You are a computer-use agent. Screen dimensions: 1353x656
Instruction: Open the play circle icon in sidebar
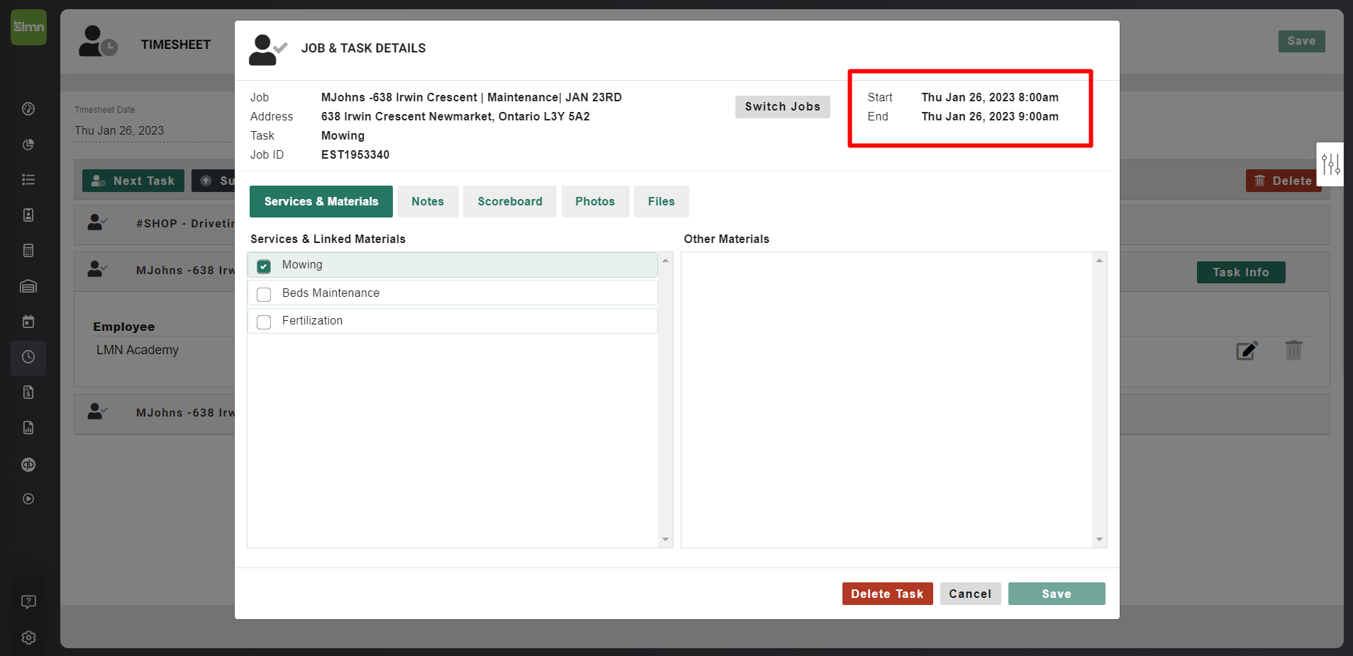point(28,499)
